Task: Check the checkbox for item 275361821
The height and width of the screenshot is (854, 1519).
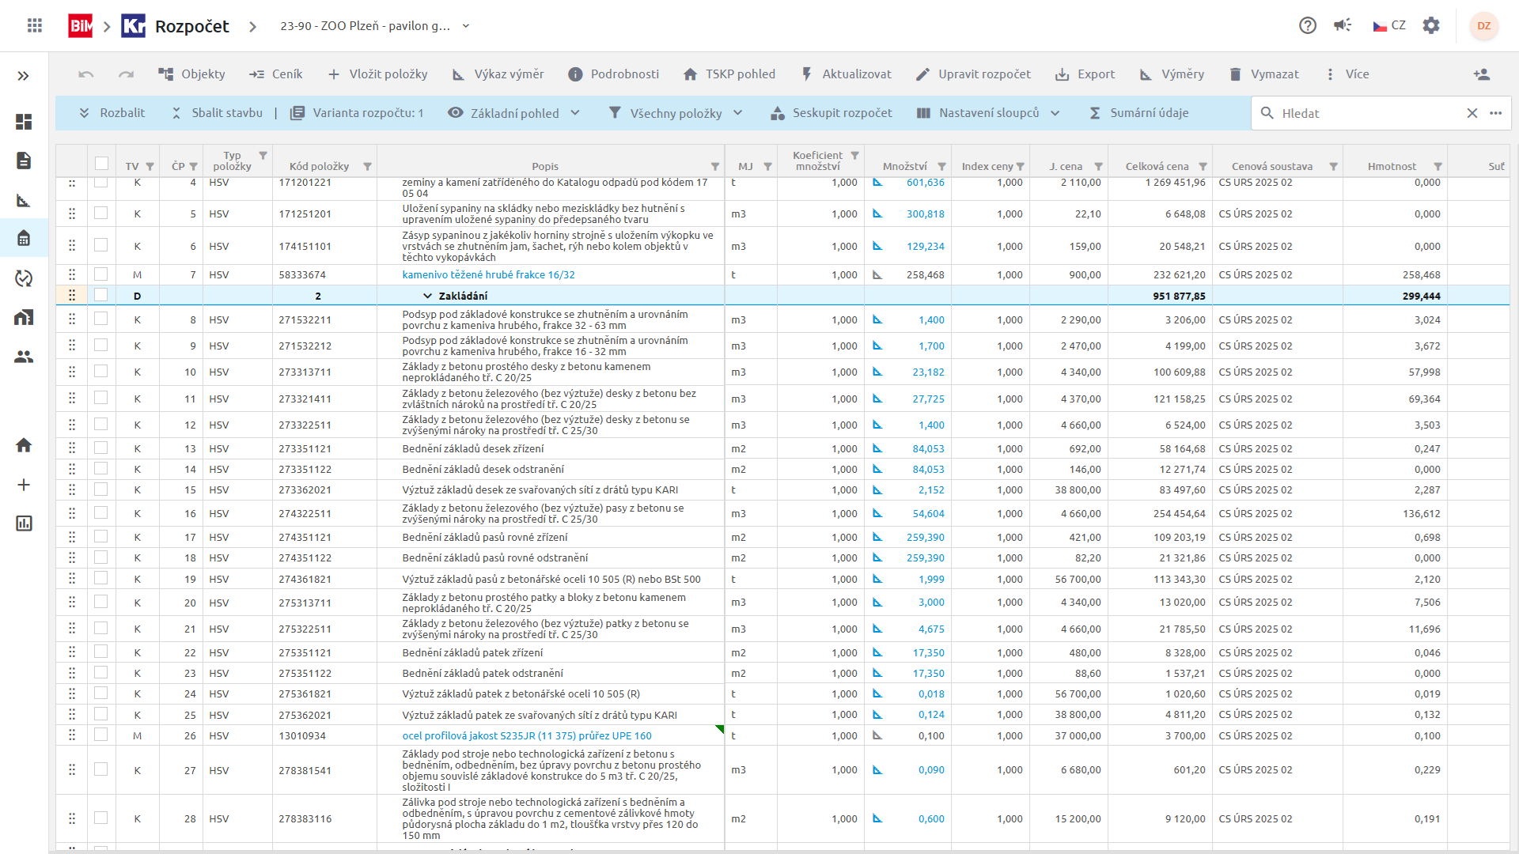Action: (100, 693)
